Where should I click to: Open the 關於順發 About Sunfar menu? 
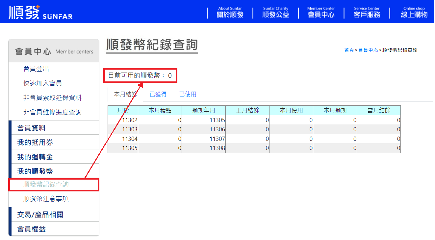(x=230, y=12)
